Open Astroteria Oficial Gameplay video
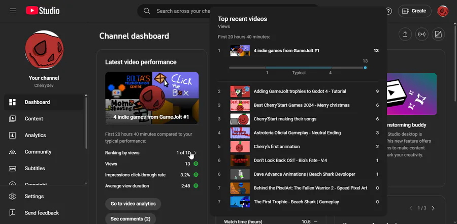 point(298,133)
